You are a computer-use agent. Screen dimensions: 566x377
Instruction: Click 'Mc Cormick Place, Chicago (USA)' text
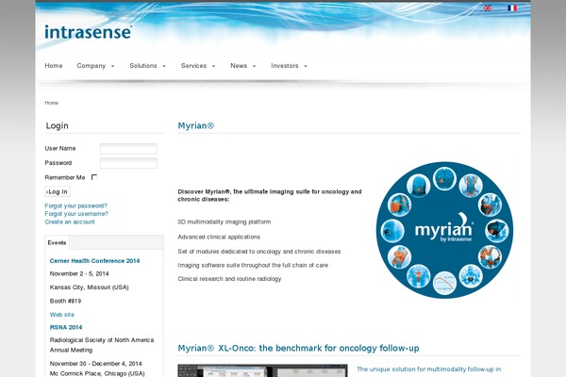click(97, 373)
